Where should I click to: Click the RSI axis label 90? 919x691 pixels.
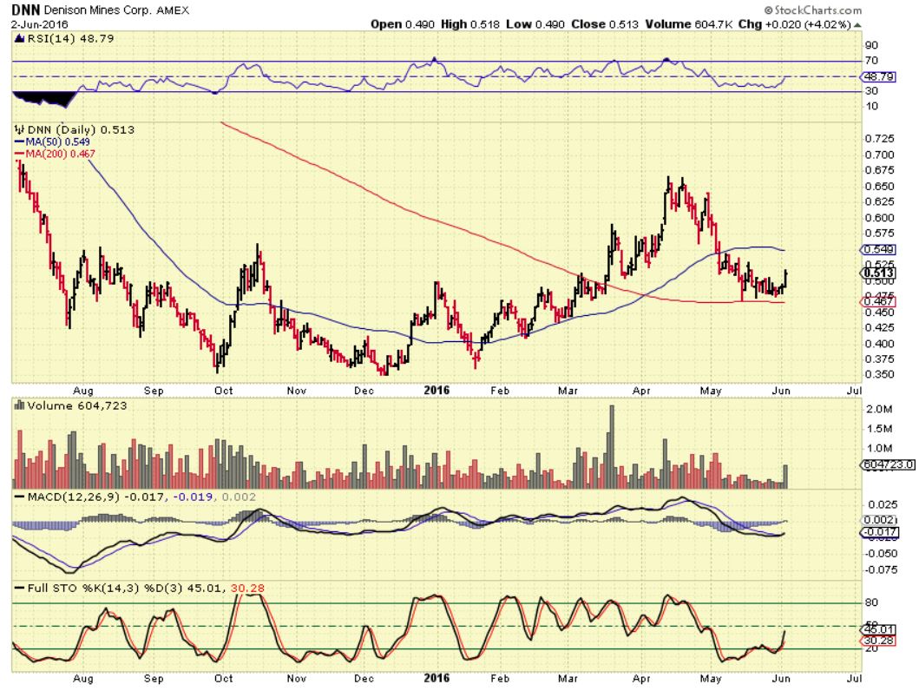tap(871, 46)
